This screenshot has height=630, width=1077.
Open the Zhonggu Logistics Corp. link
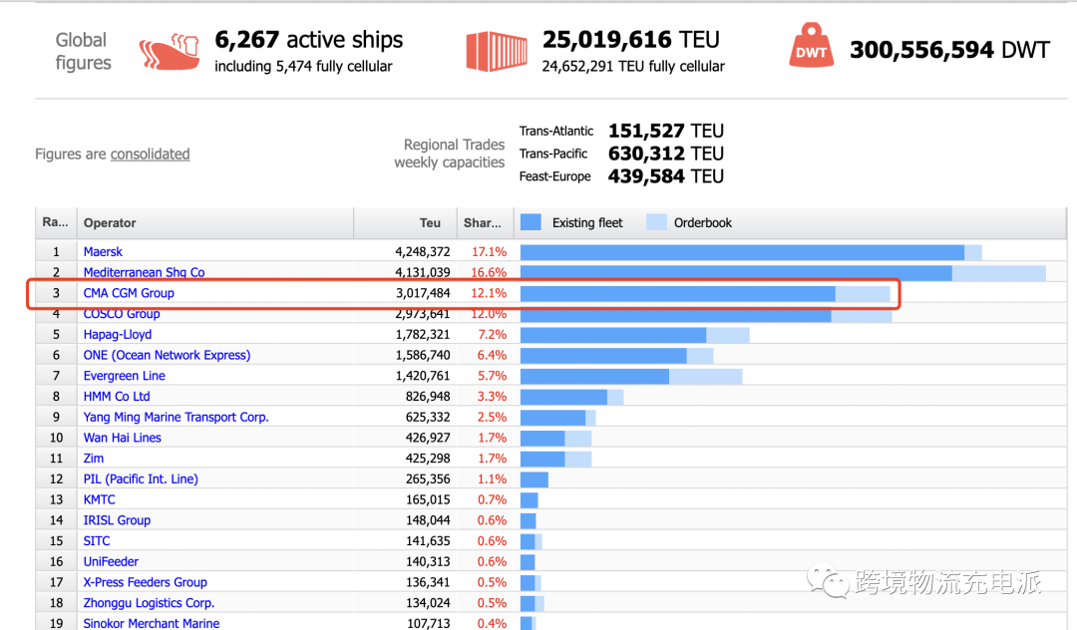click(x=149, y=602)
